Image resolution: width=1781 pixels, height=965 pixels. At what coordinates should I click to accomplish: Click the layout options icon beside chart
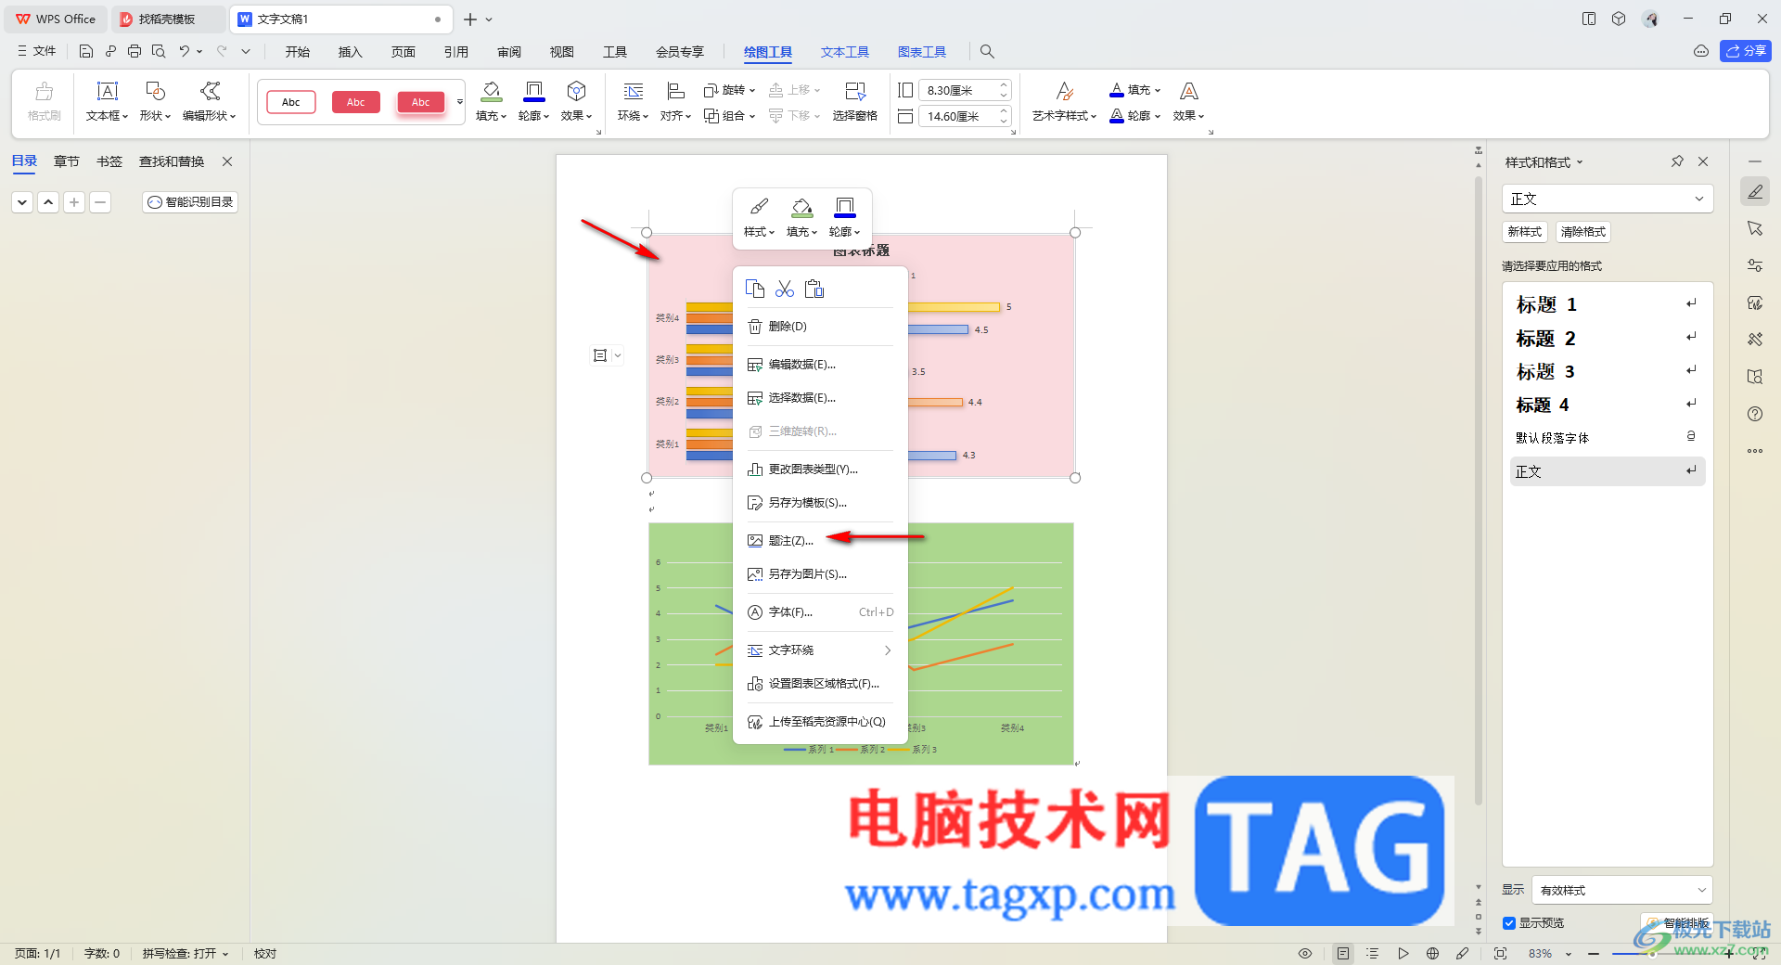[600, 355]
